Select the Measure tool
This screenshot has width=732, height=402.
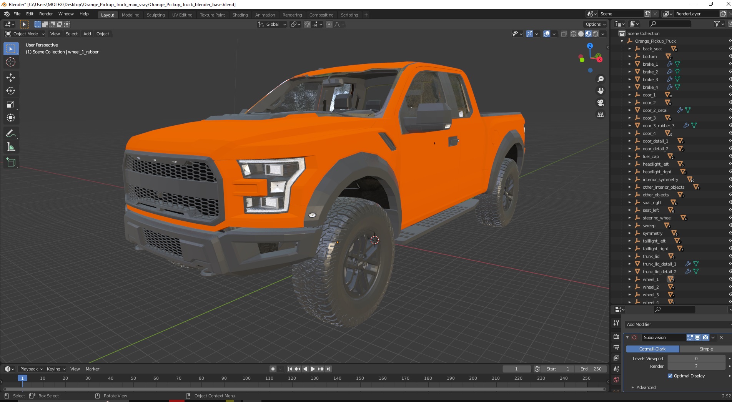(11, 147)
